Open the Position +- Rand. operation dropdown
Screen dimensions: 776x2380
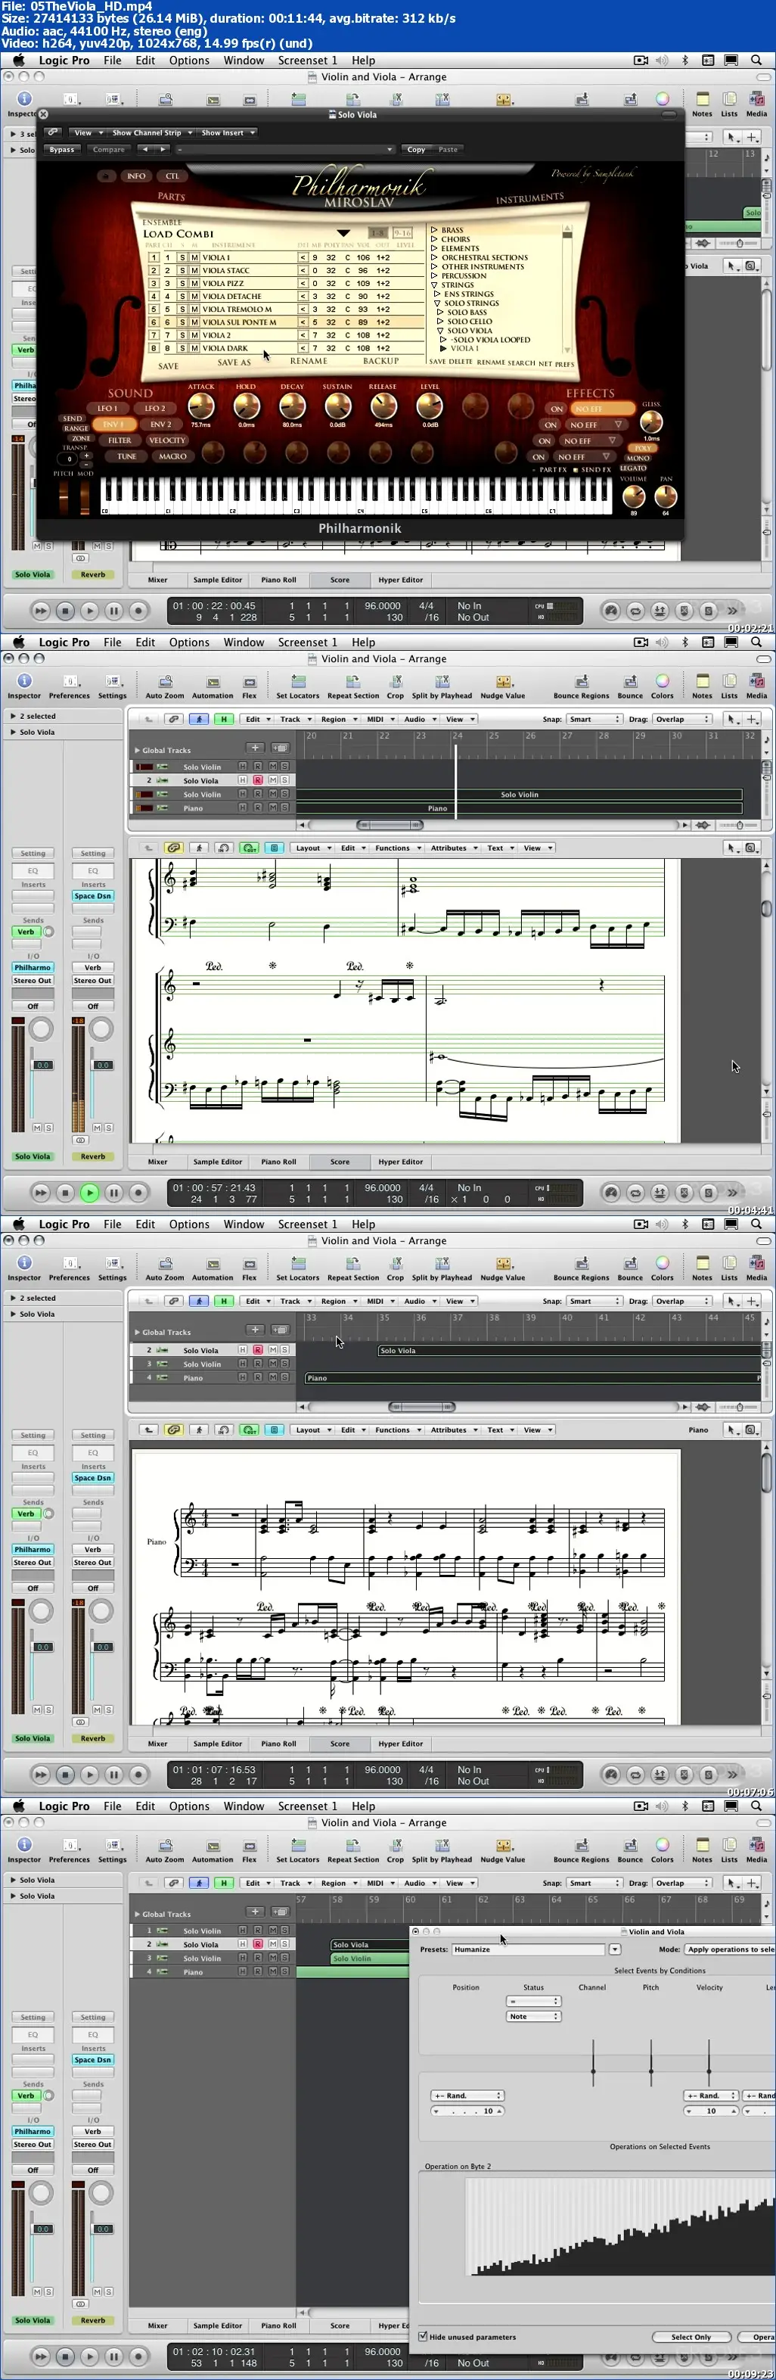pos(467,2095)
